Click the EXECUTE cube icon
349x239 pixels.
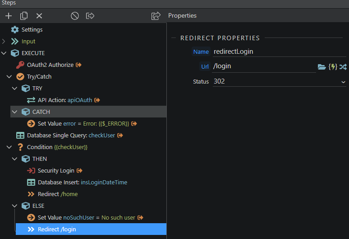(x=15, y=53)
